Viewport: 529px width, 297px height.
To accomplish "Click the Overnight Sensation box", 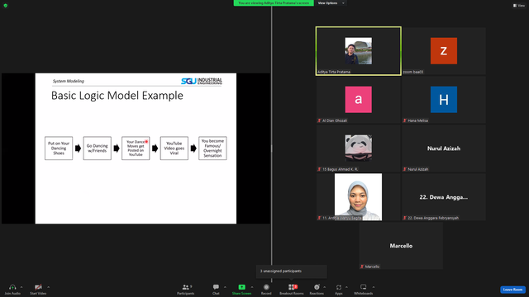I will (212, 148).
